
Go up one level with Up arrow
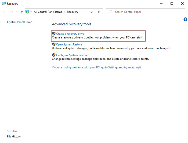tap(22, 12)
